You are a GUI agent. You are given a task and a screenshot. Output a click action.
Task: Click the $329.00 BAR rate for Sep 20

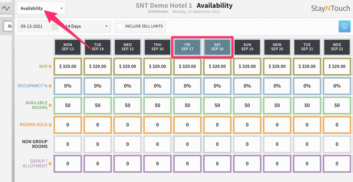pos(277,67)
